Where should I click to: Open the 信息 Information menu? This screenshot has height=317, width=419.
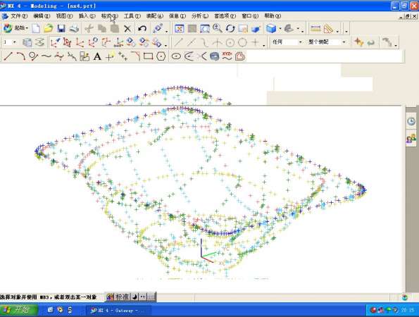[177, 16]
